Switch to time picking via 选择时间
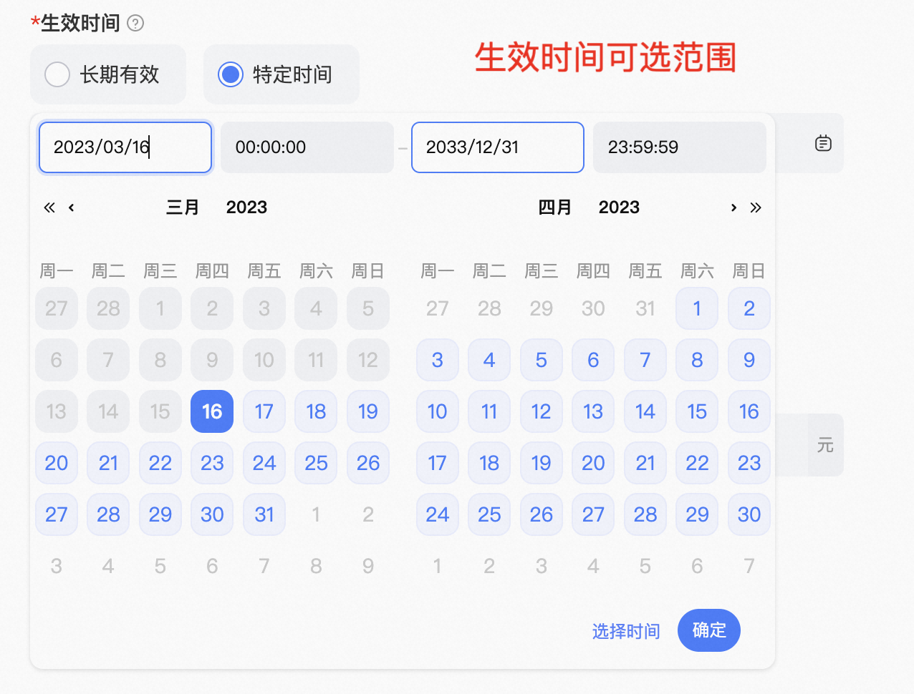 [626, 630]
